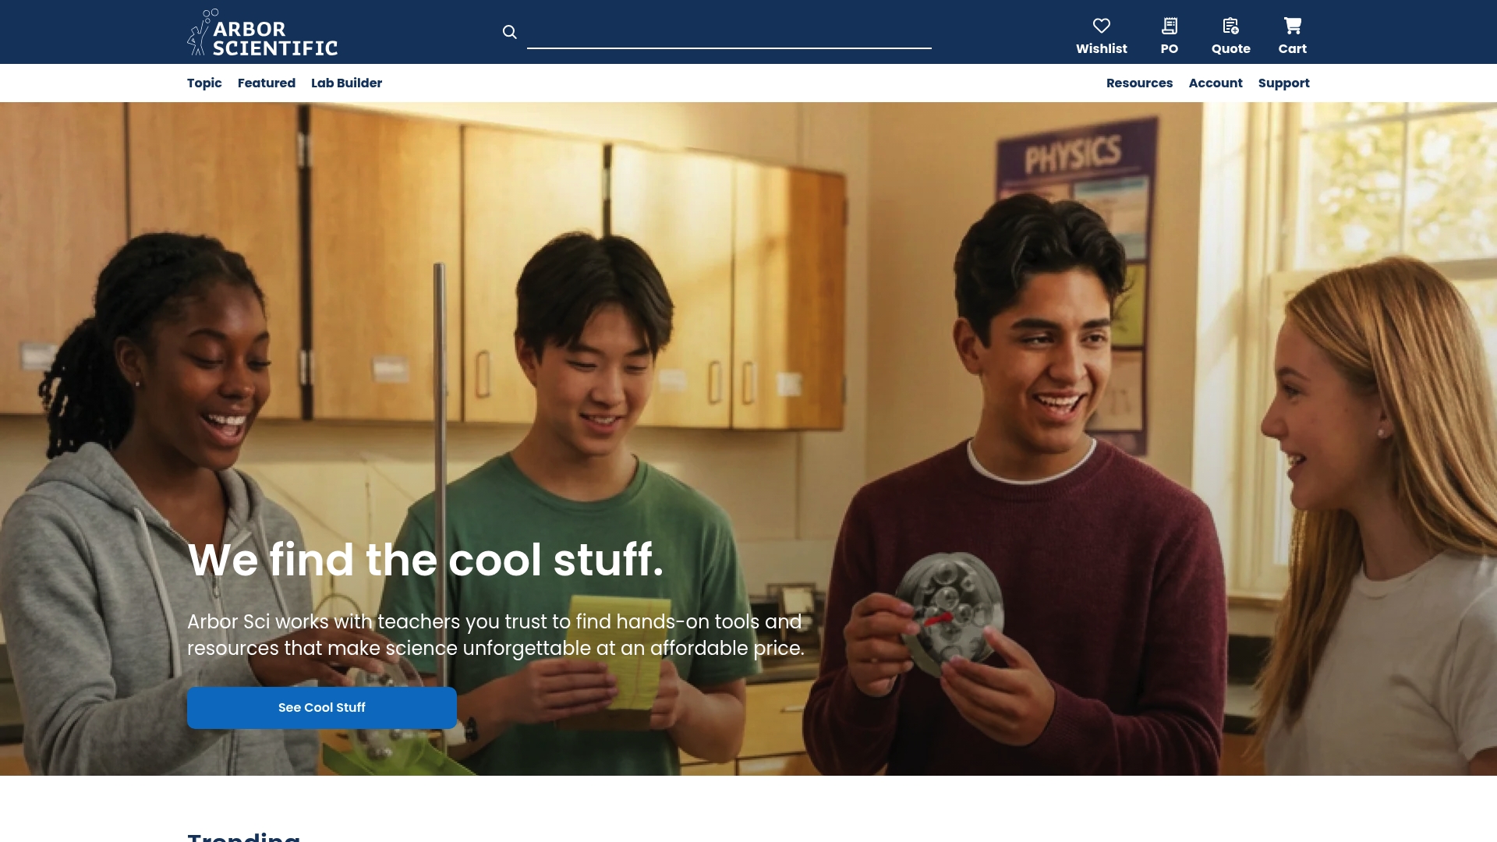Open the PO document icon
1497x842 pixels.
tap(1170, 26)
